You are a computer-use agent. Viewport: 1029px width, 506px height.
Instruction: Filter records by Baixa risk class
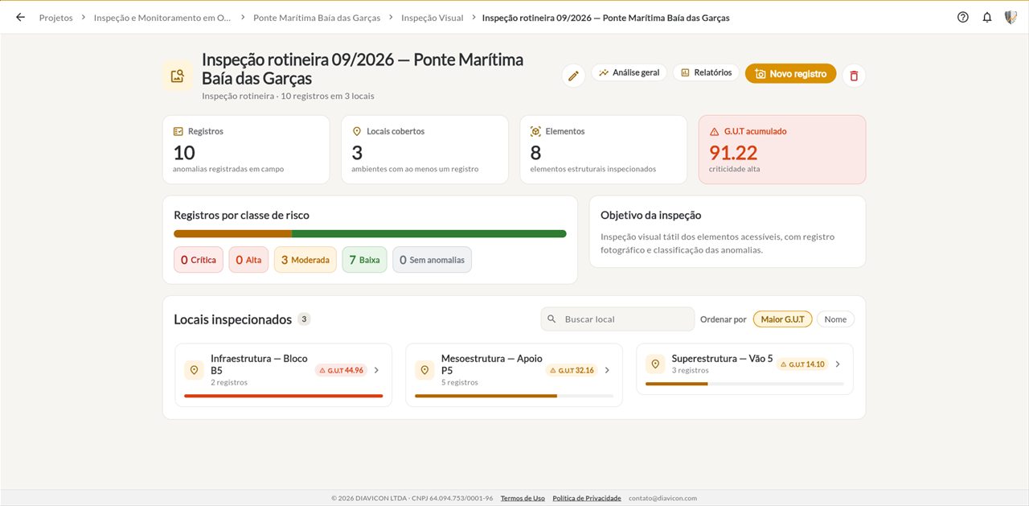(364, 260)
